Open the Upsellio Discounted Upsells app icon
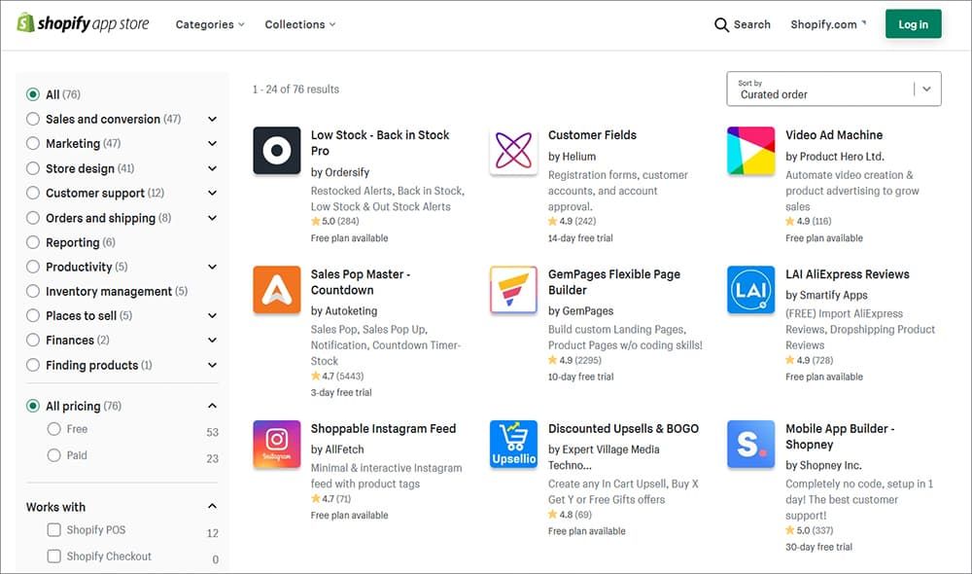This screenshot has height=574, width=972. [x=513, y=445]
